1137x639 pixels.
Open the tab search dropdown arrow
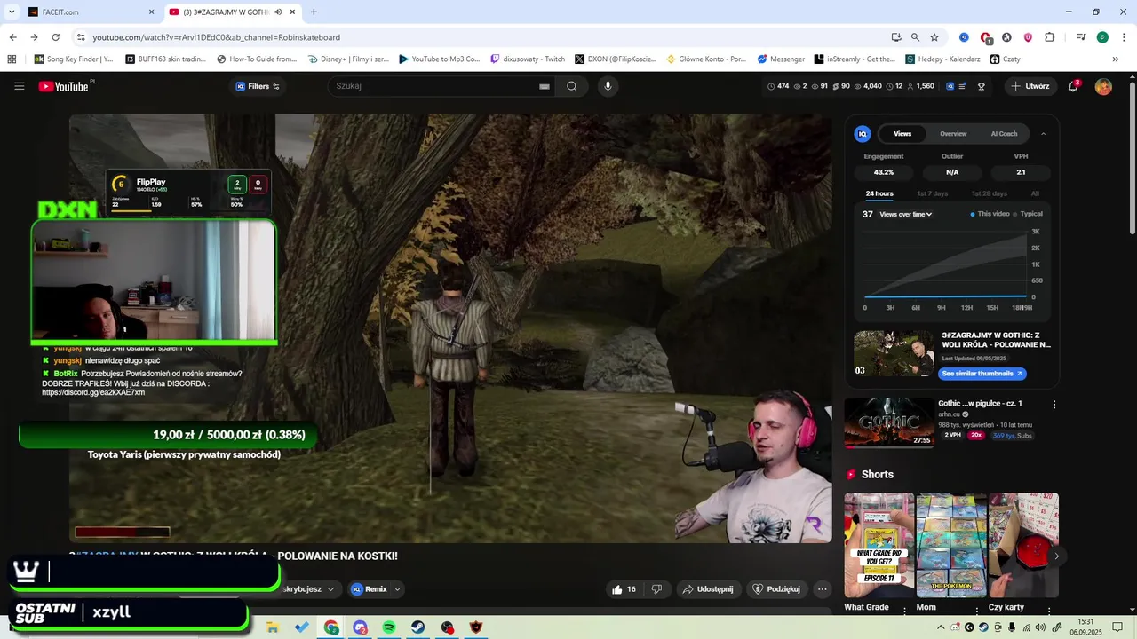tap(12, 12)
